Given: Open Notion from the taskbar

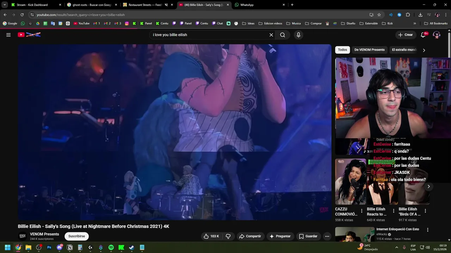Looking at the screenshot, I should 70,247.
